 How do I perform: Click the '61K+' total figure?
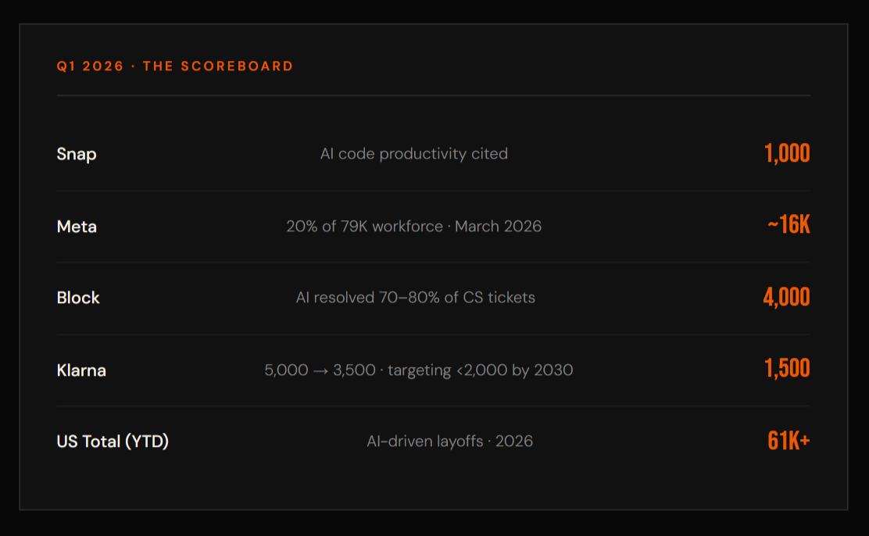(789, 441)
